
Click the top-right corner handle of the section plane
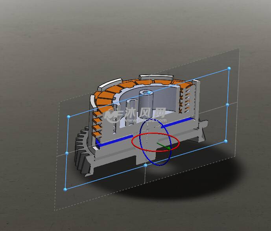point(229,68)
